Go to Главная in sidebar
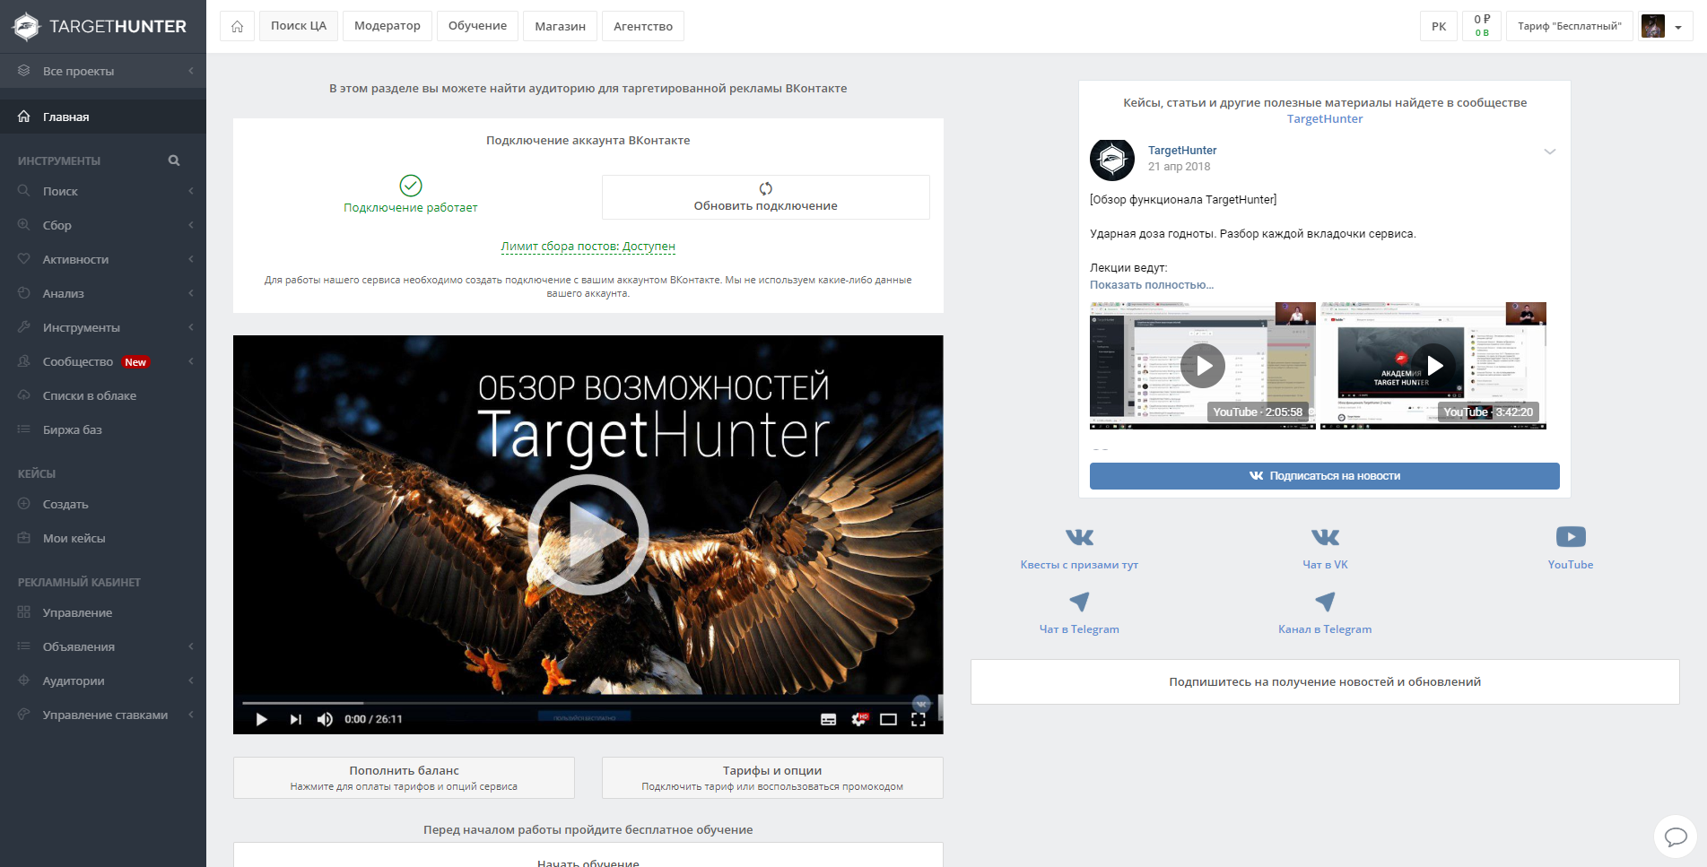The width and height of the screenshot is (1707, 867). tap(103, 117)
